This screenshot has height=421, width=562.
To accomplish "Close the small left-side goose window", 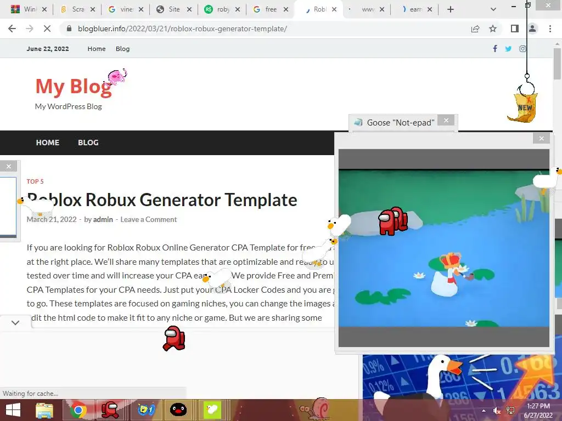I will pos(9,166).
